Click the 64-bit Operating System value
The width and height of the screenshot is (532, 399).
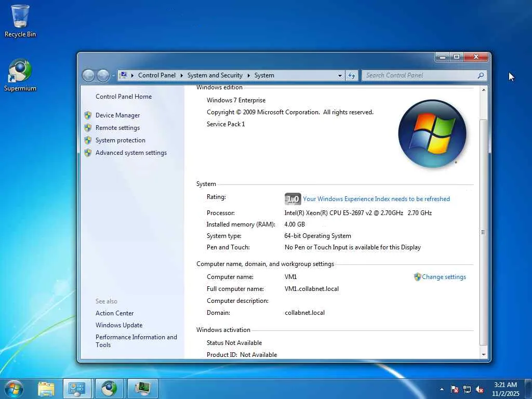point(317,236)
